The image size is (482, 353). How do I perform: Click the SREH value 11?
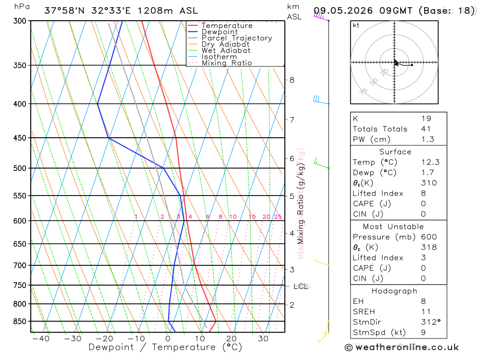[426, 312]
